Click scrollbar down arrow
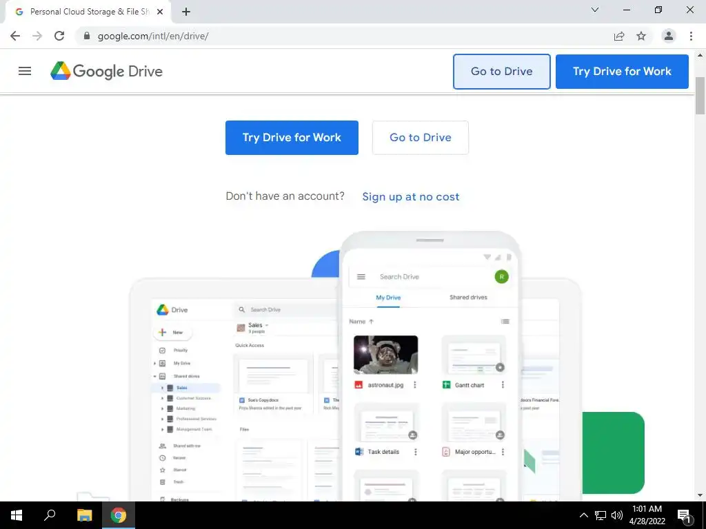Screen dimensions: 706x529 (x=700, y=495)
